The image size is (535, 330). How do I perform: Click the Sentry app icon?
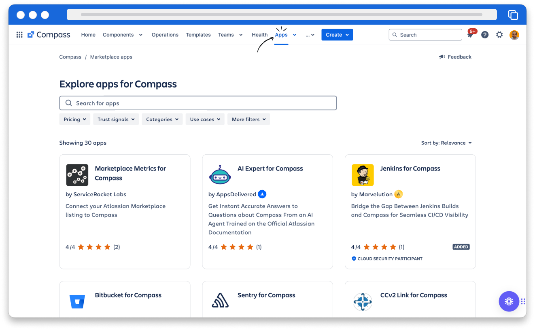220,301
